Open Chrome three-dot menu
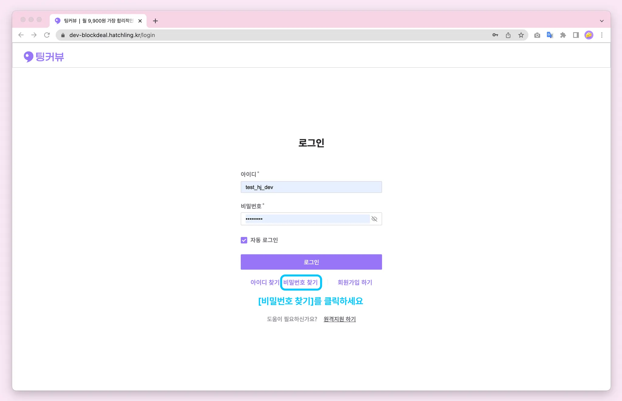Viewport: 622px width, 401px height. (602, 35)
